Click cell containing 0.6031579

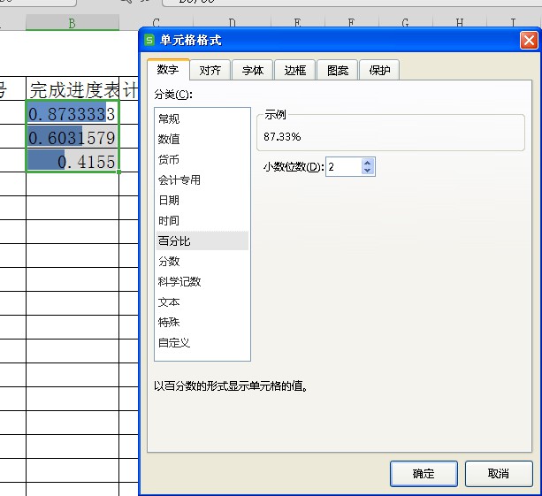coord(73,136)
